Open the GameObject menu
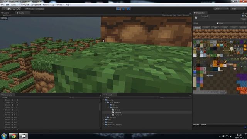The width and height of the screenshot is (247, 139). pos(24,5)
